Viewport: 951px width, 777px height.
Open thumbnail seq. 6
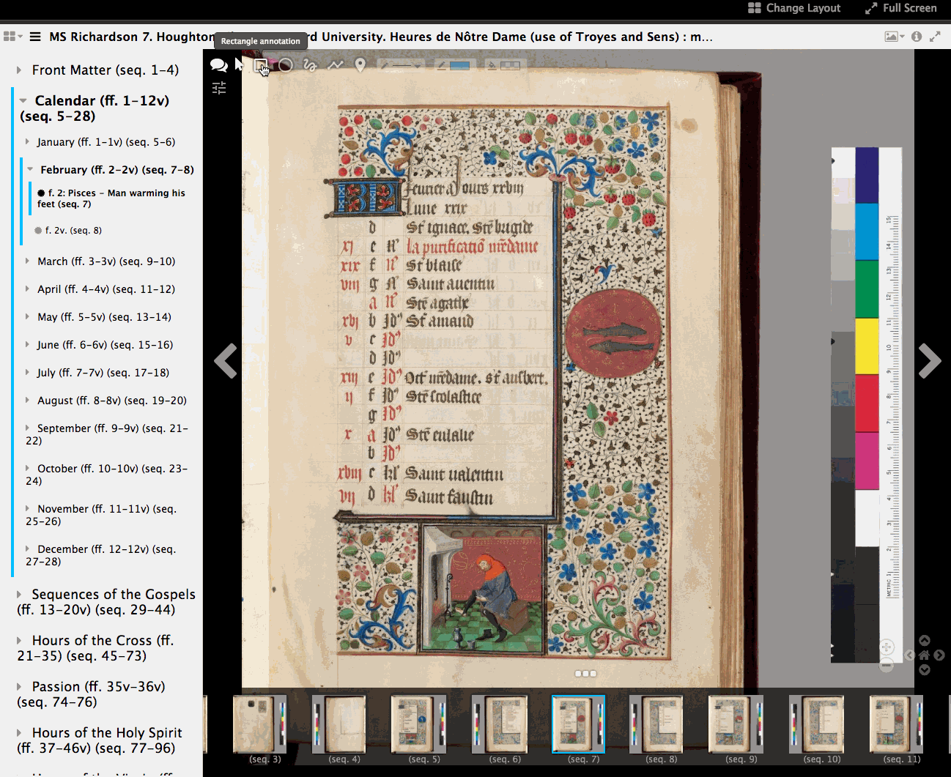[500, 724]
